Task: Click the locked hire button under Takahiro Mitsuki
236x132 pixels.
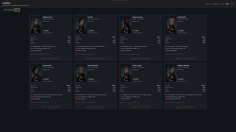Action: [x=185, y=107]
